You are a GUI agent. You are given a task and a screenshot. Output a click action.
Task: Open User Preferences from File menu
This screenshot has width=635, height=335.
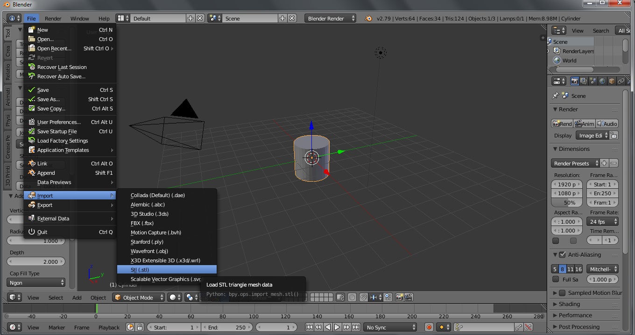tap(70, 122)
